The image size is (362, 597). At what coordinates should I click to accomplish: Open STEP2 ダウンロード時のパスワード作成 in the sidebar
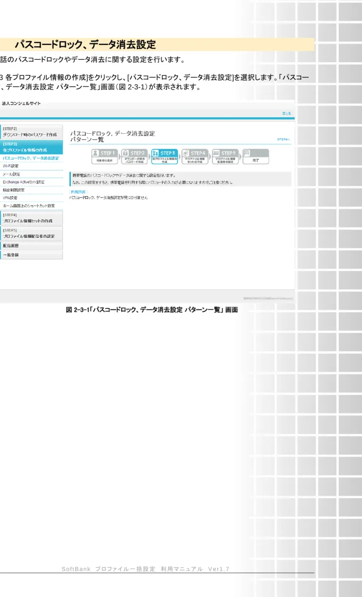[x=32, y=132]
